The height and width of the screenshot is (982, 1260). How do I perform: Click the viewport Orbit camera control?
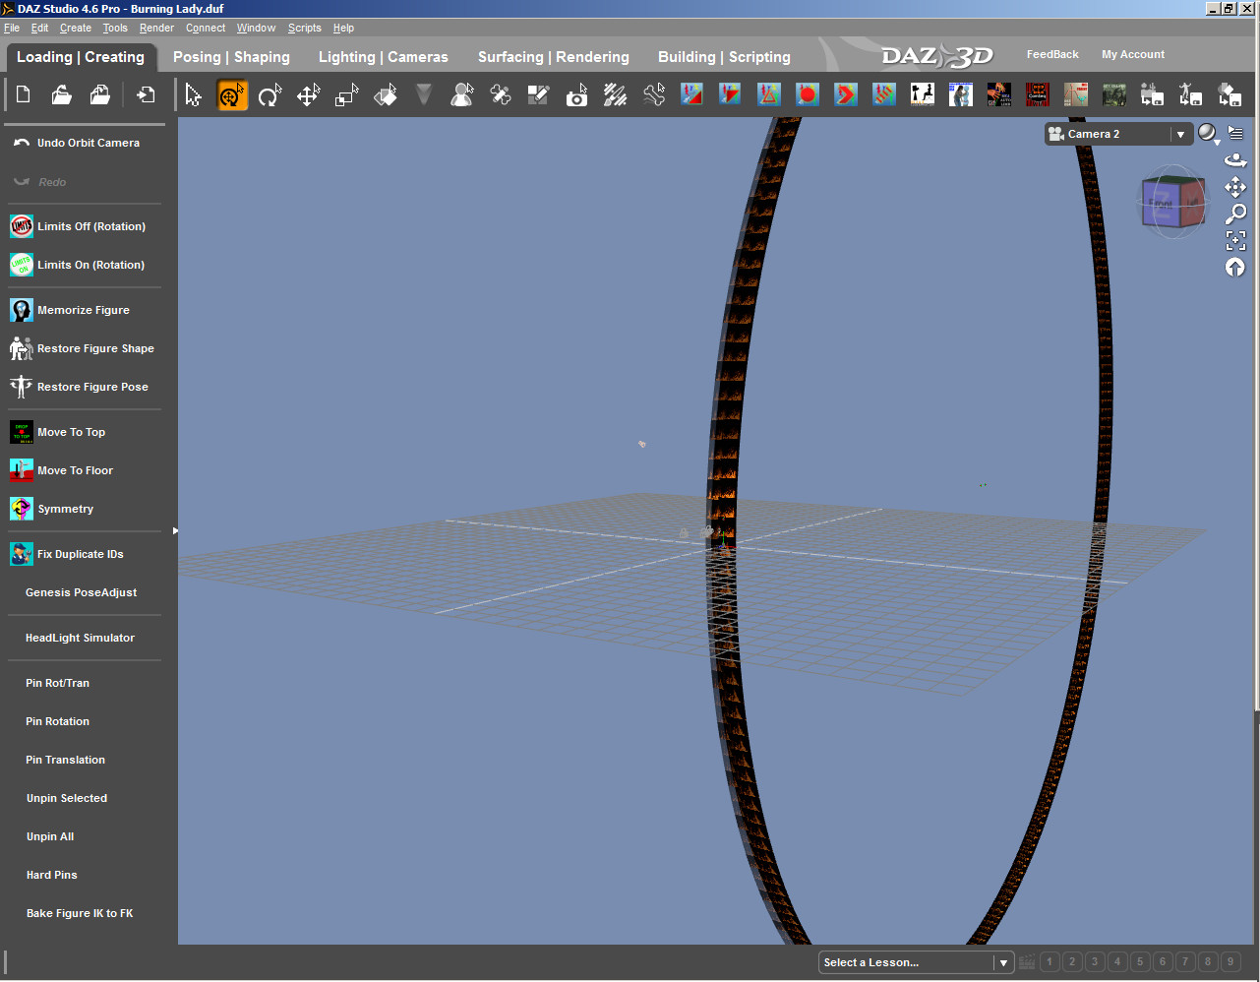coord(1235,160)
